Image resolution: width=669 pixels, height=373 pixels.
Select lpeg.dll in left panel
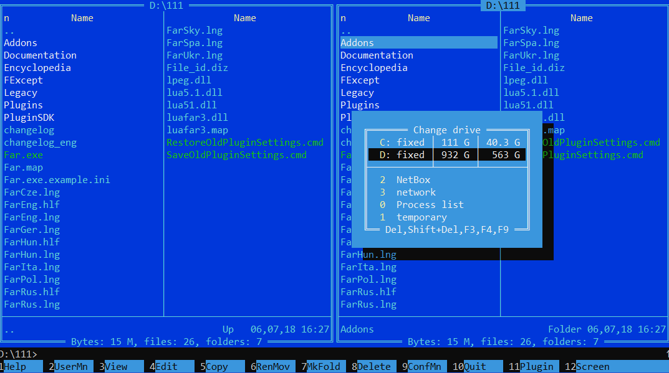coord(188,80)
